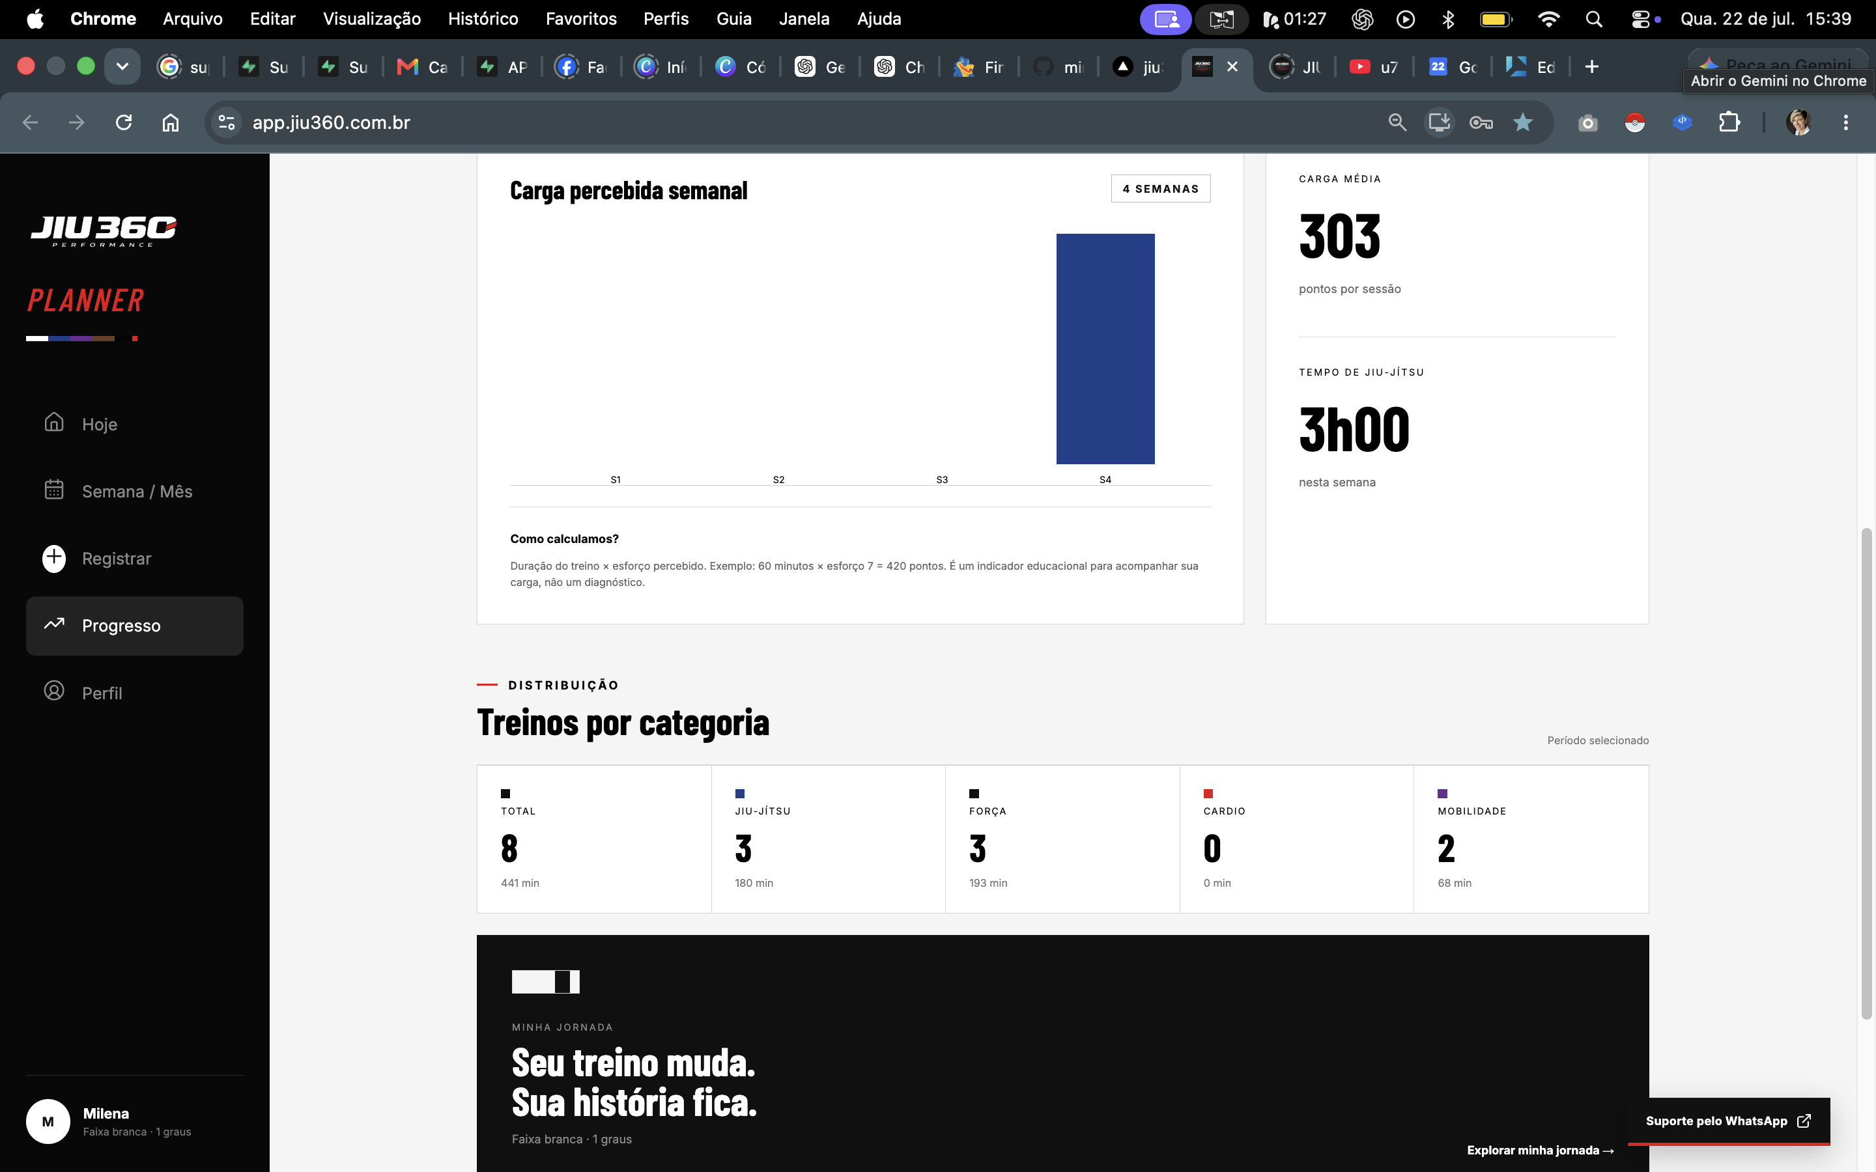Click the site information icon
Image resolution: width=1876 pixels, height=1172 pixels.
tap(227, 122)
